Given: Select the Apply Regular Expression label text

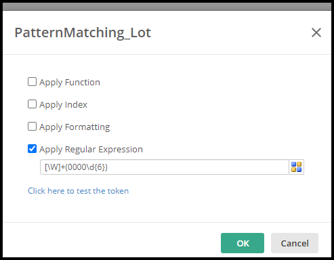Looking at the screenshot, I should point(91,150).
